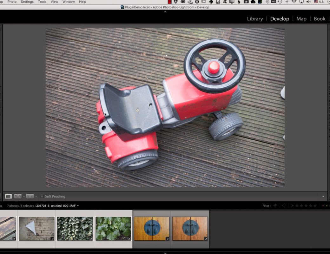Click the Reference view (R|A) icon
This screenshot has width=330, height=254.
[18, 197]
